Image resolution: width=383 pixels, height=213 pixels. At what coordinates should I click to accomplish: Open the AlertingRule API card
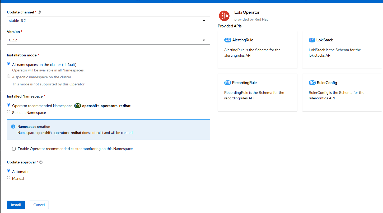tap(258, 50)
